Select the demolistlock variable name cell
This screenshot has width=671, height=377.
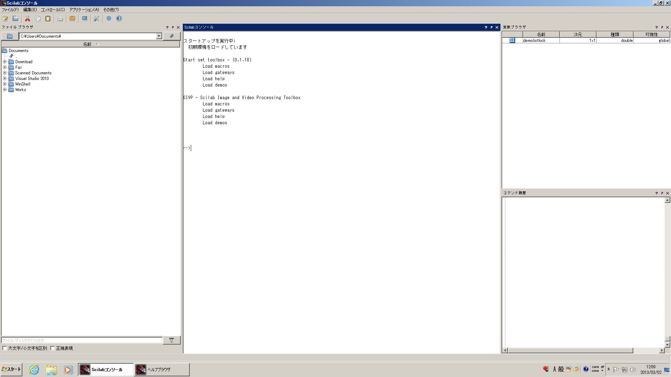coord(541,40)
